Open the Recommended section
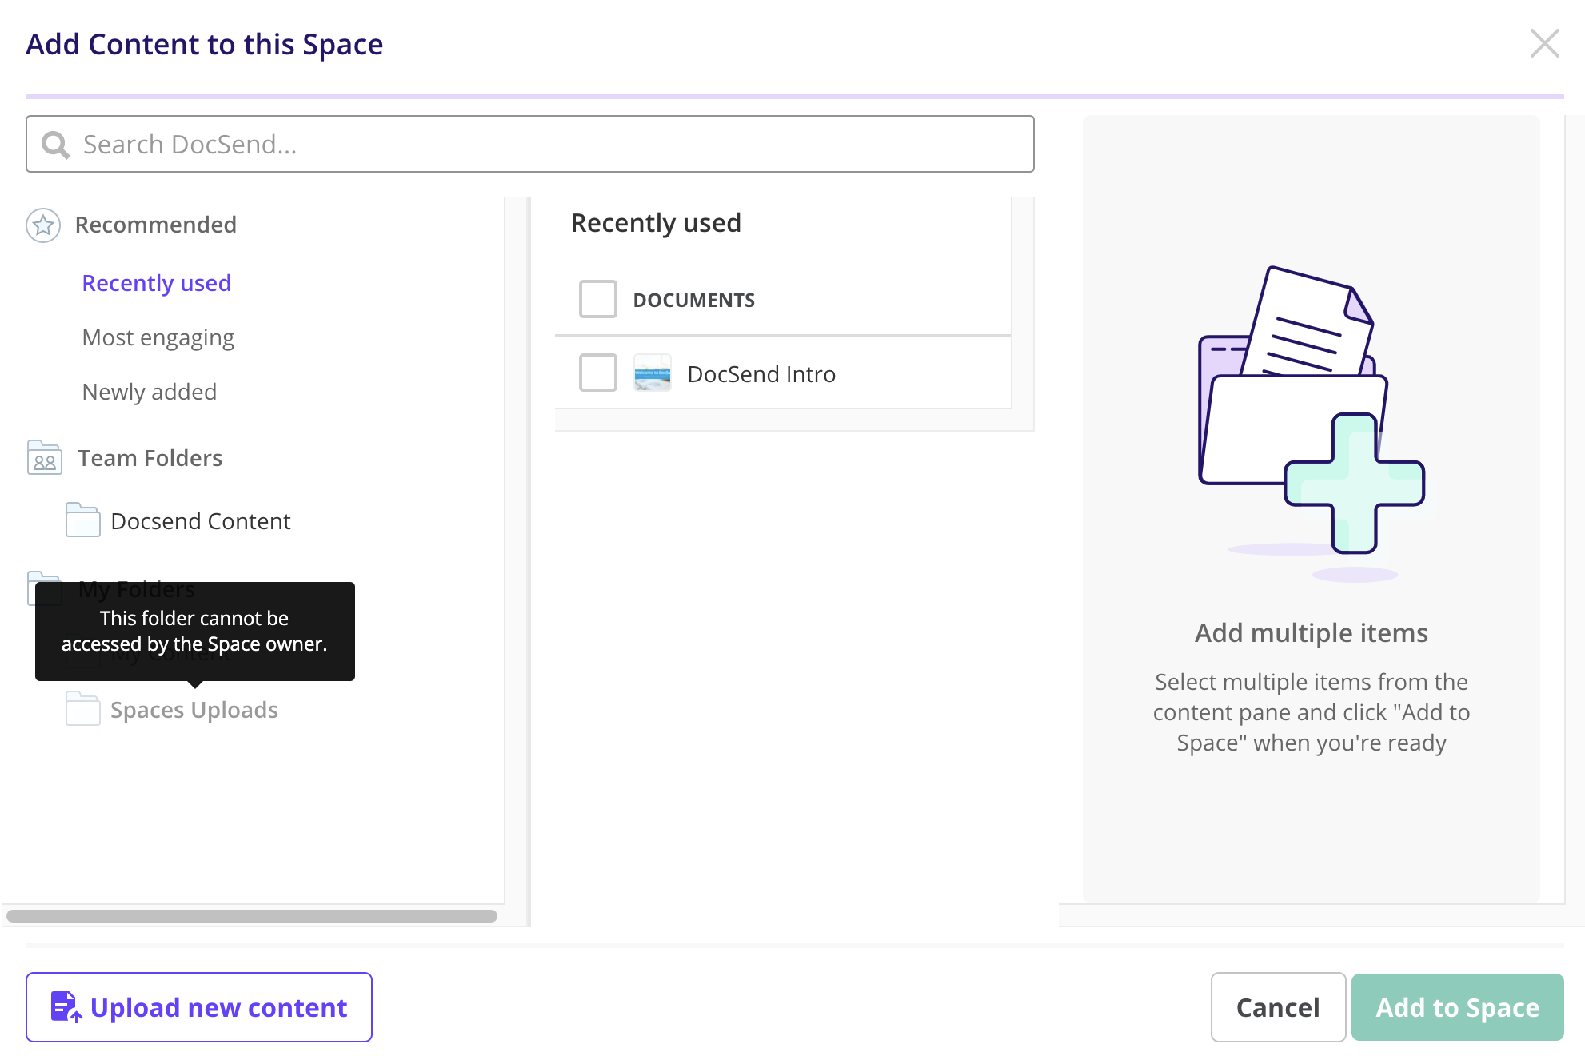 point(155,225)
